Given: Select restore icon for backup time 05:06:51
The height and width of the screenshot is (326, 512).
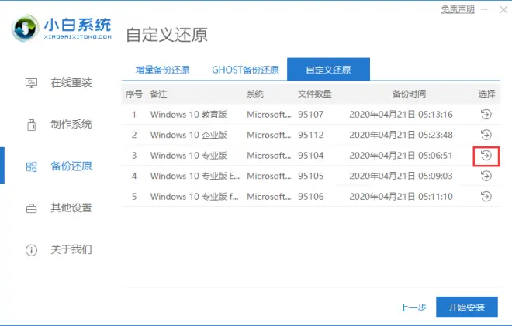Looking at the screenshot, I should click(x=486, y=156).
